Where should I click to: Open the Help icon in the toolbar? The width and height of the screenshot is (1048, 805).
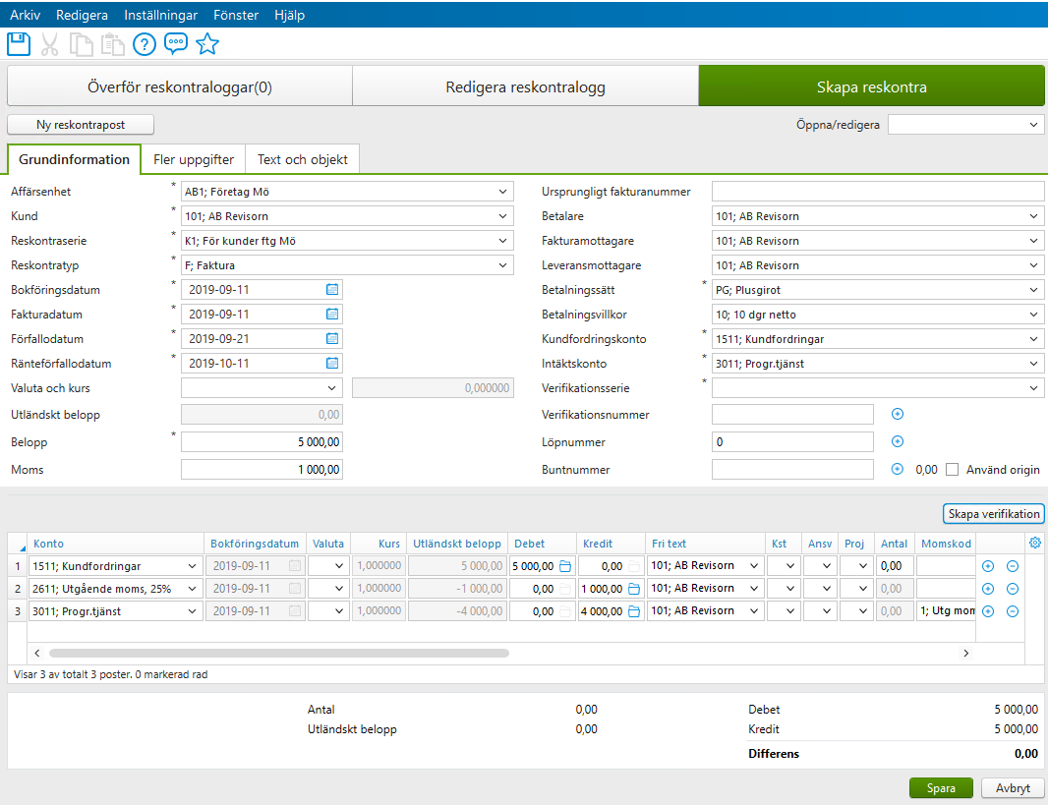pyautogui.click(x=144, y=43)
